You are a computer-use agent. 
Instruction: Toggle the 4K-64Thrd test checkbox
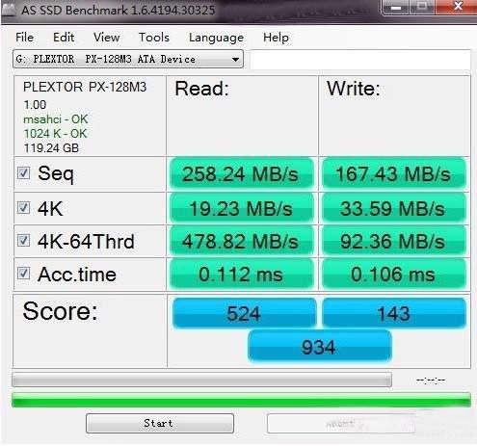point(24,241)
